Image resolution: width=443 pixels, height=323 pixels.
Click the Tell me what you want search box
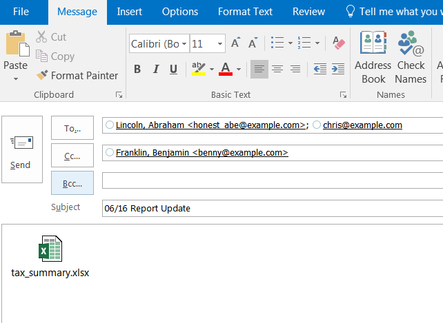coord(401,12)
